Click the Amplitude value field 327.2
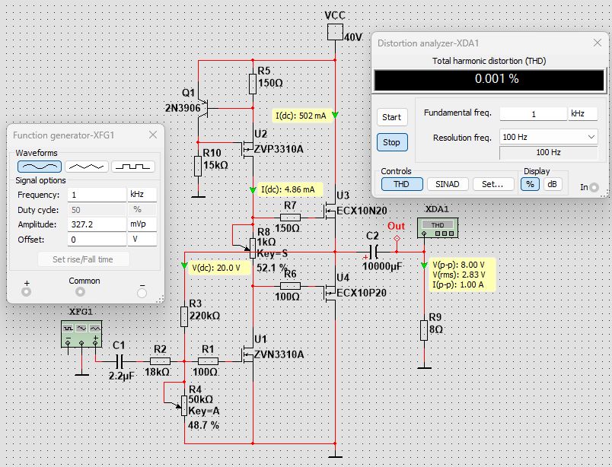This screenshot has height=467, width=612. pyautogui.click(x=97, y=224)
